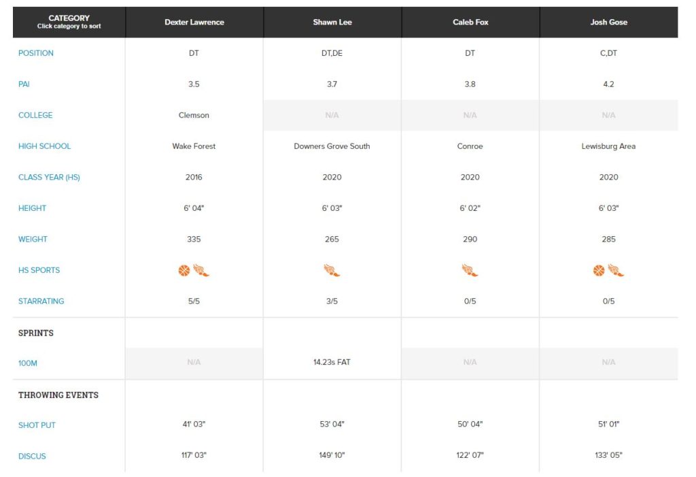Click the basketball icon under Josh Gose
The width and height of the screenshot is (696, 477).
(x=599, y=270)
